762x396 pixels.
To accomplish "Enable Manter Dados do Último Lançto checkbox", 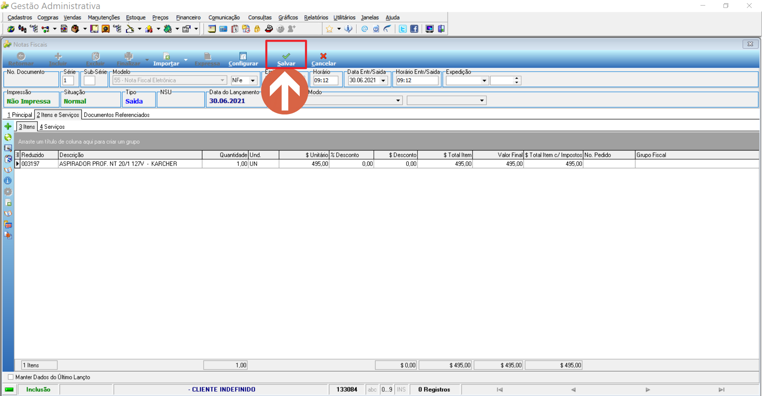I will tap(11, 377).
